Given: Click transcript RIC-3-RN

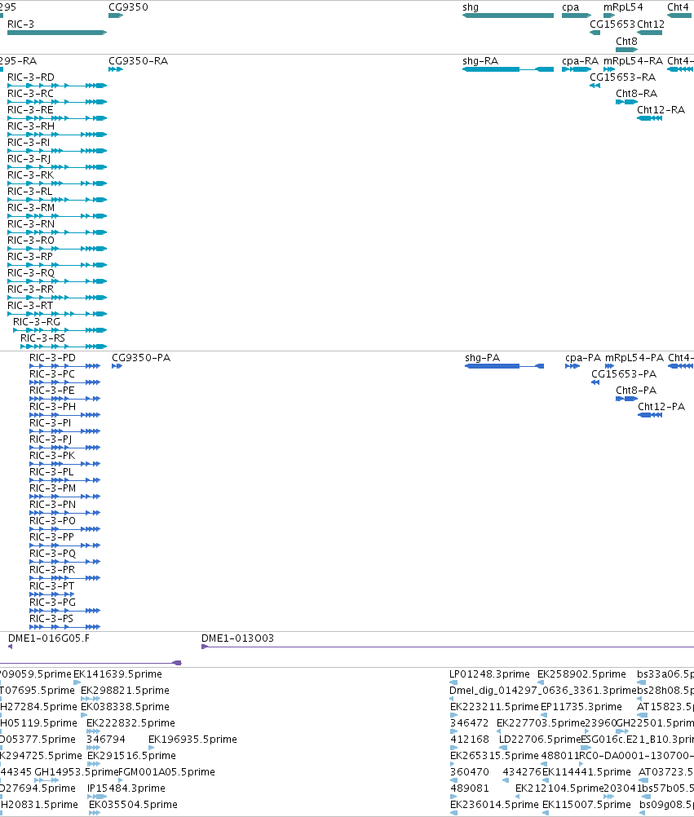Looking at the screenshot, I should [57, 232].
